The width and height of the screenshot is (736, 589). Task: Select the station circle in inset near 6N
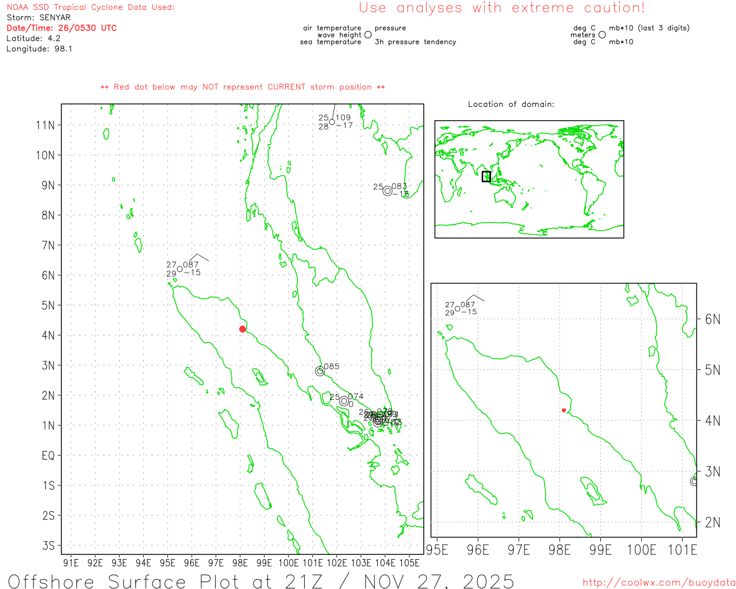(x=458, y=309)
